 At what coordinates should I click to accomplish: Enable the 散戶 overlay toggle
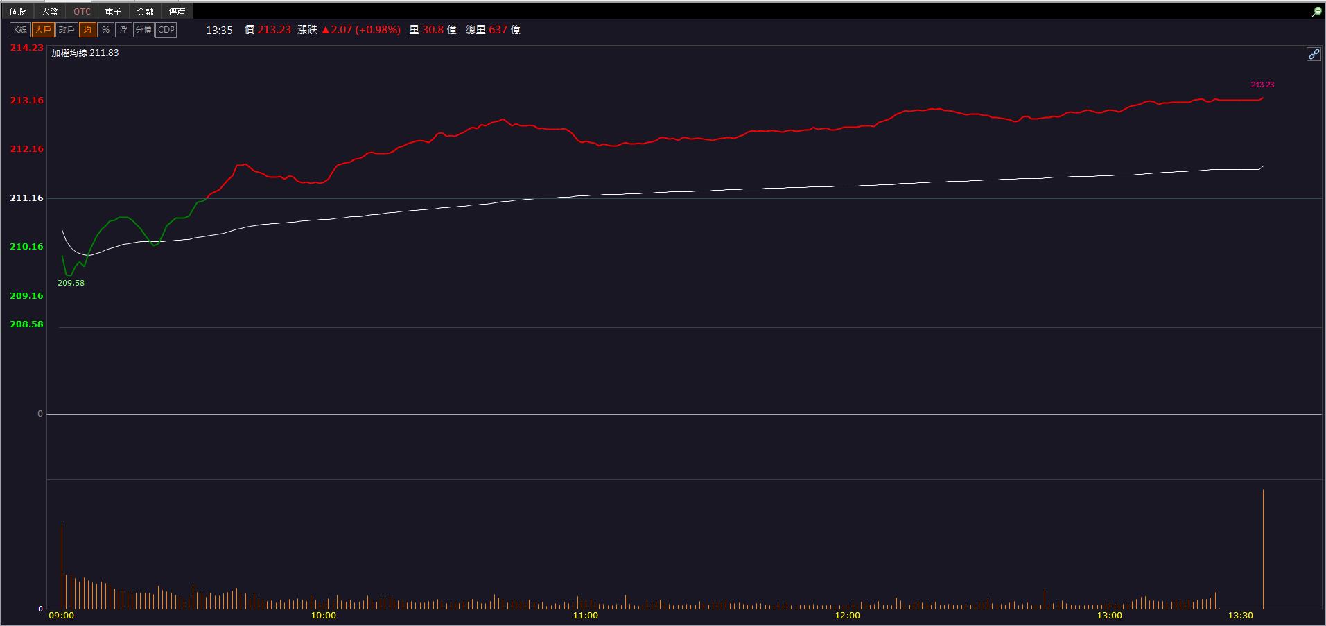point(67,30)
